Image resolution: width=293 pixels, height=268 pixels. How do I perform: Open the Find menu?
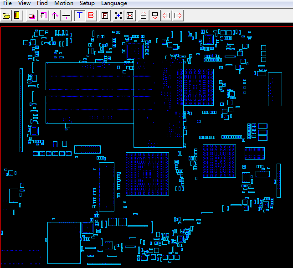coord(42,3)
